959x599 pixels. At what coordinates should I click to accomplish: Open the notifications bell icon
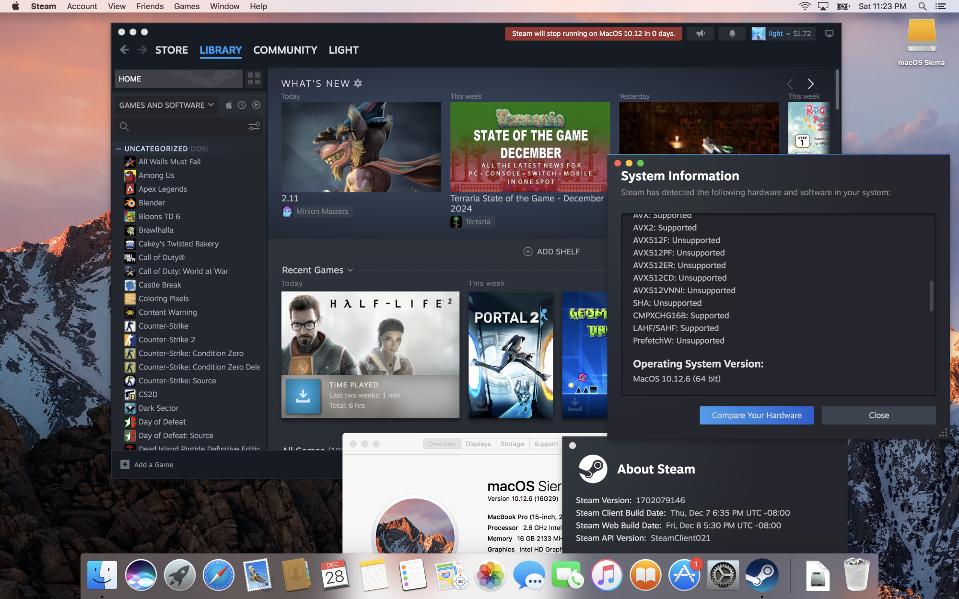click(x=732, y=34)
